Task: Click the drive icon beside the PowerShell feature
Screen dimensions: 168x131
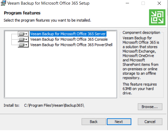Action: pyautogui.click(x=22, y=45)
